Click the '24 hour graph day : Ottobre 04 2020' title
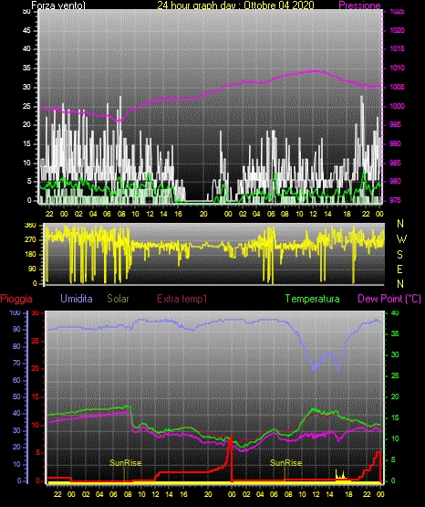The width and height of the screenshot is (425, 507). click(235, 5)
